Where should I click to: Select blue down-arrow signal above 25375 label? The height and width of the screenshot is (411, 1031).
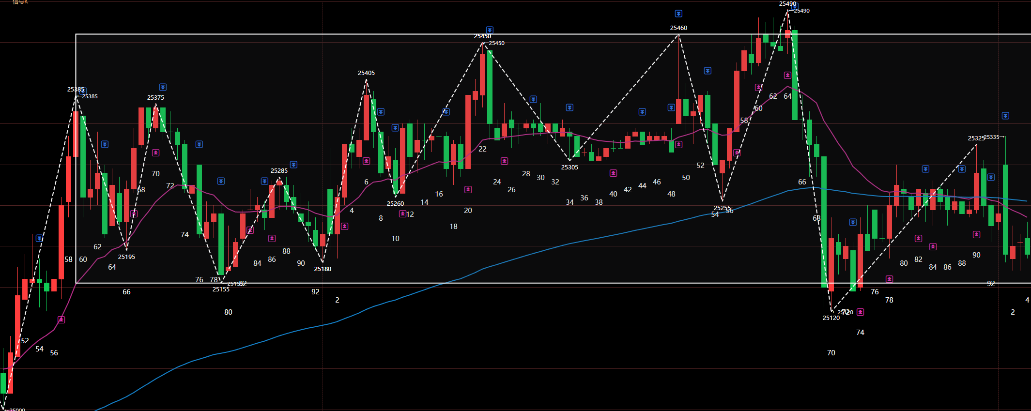tap(163, 87)
